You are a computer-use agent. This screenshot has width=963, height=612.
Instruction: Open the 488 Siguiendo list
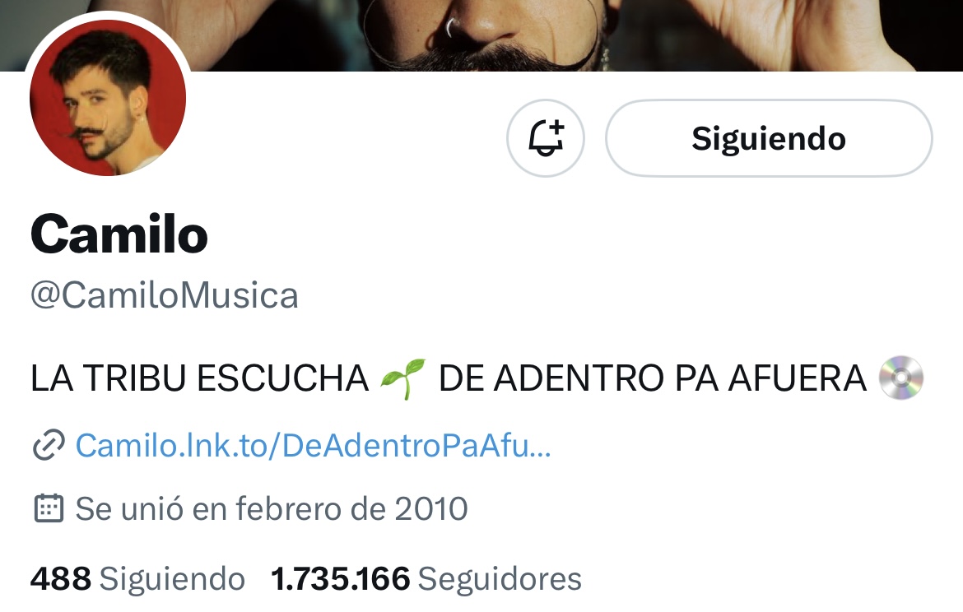coord(137,579)
